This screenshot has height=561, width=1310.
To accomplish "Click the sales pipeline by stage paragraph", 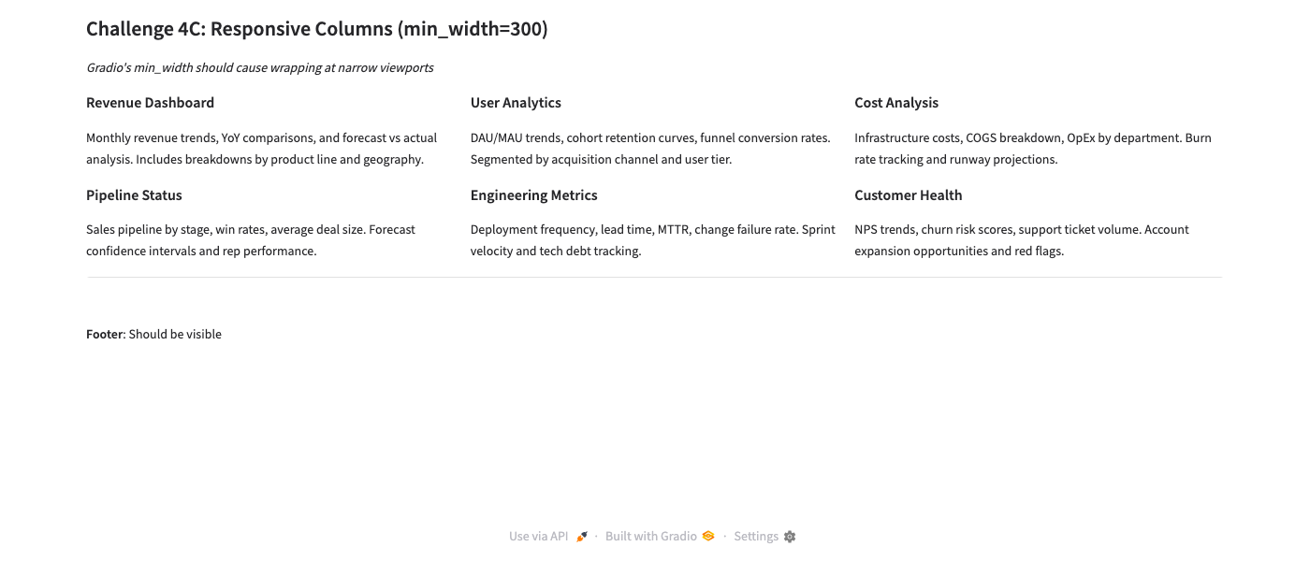I will 250,240.
